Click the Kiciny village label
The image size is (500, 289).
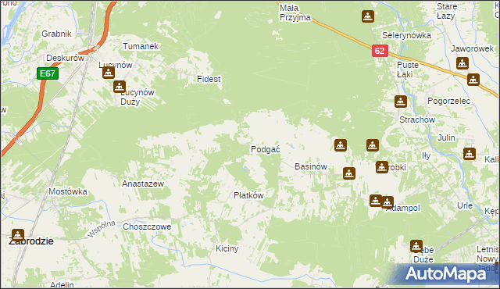point(227,248)
